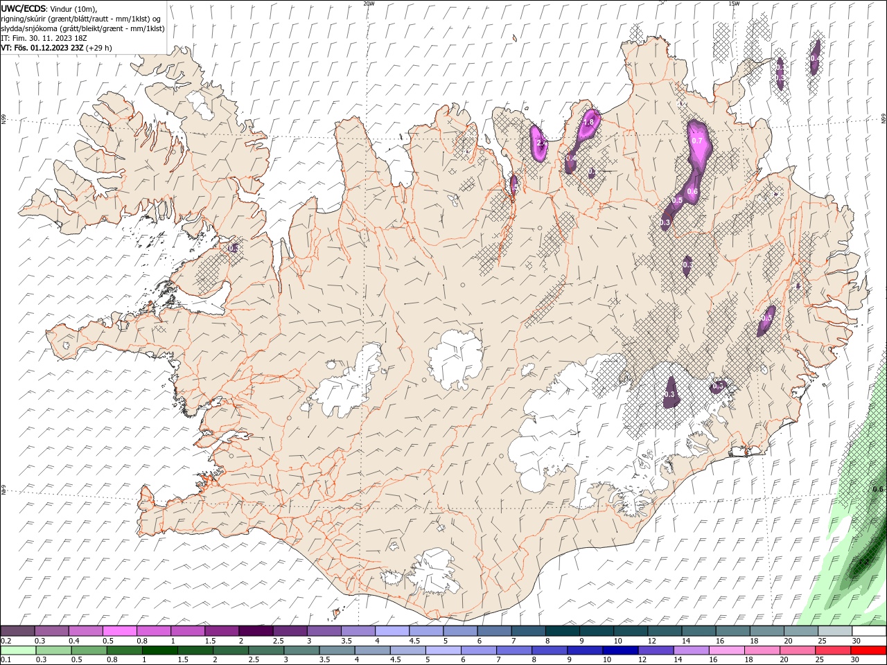Screen dimensions: 887x665
Task: Click the "0.1" legend value label
Action: pos(6,660)
